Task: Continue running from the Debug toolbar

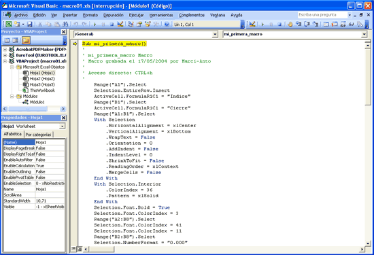Action: 262,24
